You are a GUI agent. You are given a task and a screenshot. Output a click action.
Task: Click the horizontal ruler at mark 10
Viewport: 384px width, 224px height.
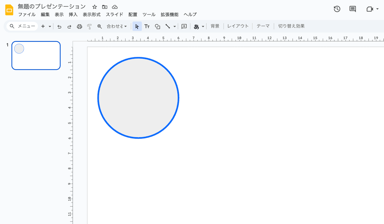pos(239,38)
